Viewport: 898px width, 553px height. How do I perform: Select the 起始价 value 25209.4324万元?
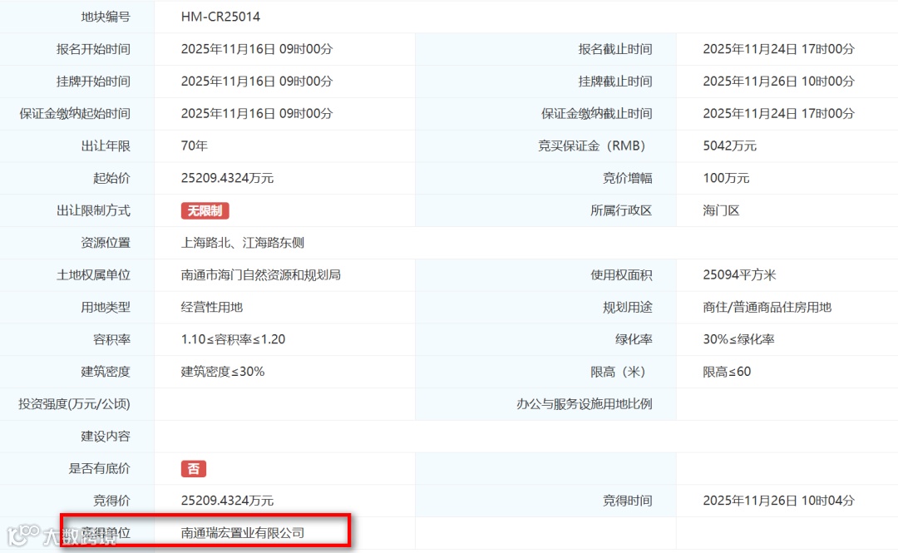227,178
